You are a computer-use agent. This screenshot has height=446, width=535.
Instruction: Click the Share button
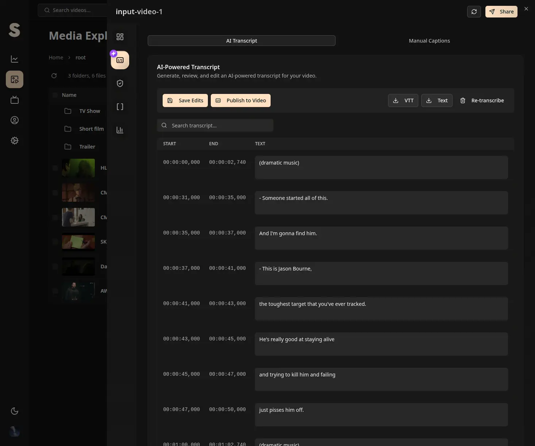(501, 12)
